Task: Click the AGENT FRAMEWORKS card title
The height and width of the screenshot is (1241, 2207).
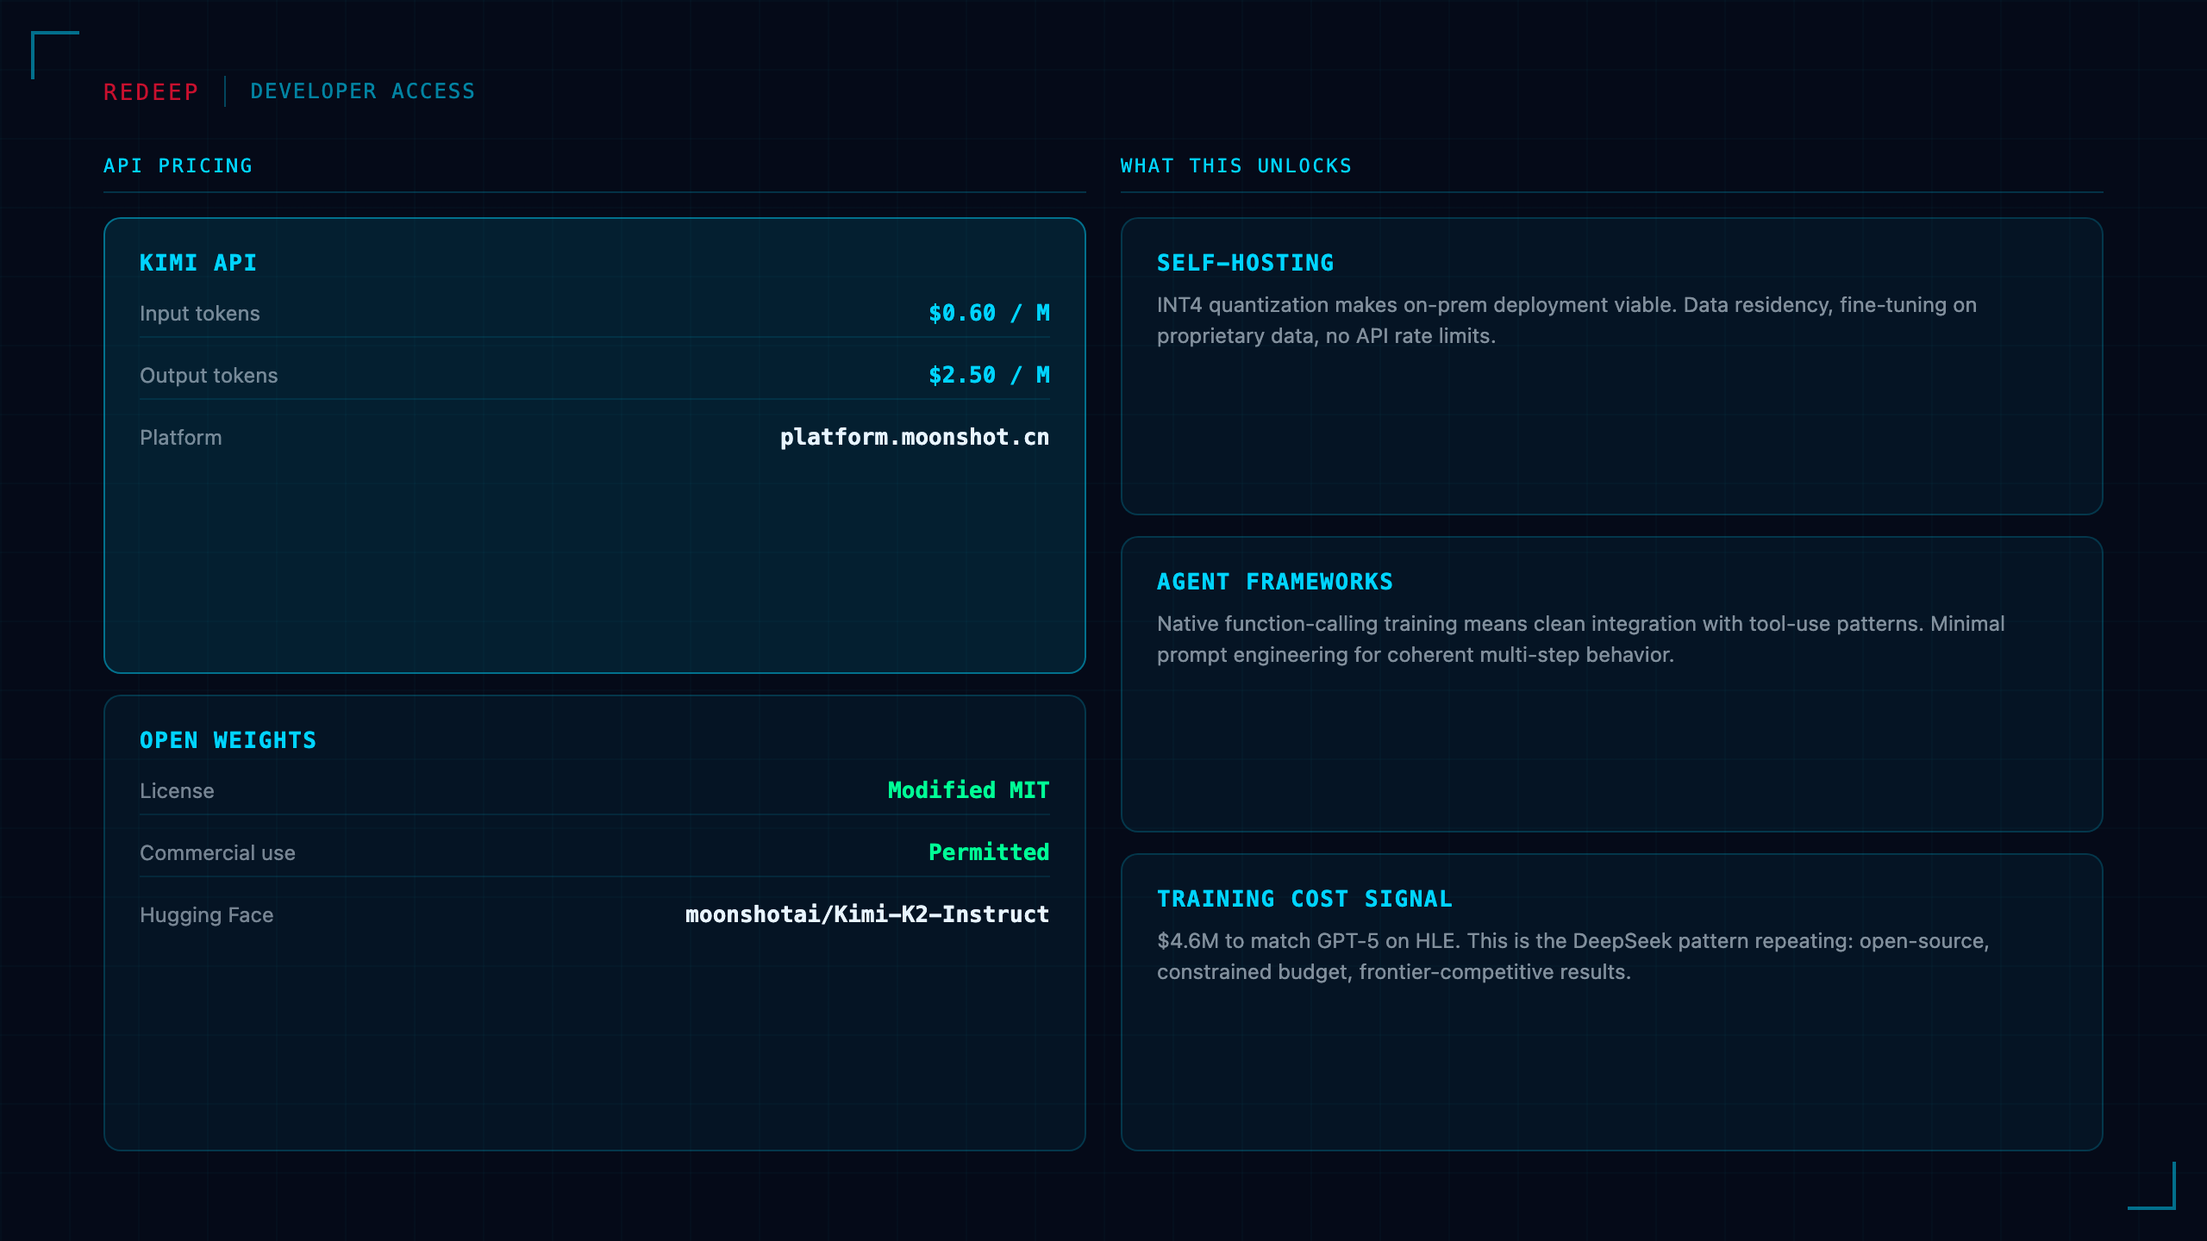Action: point(1275,582)
